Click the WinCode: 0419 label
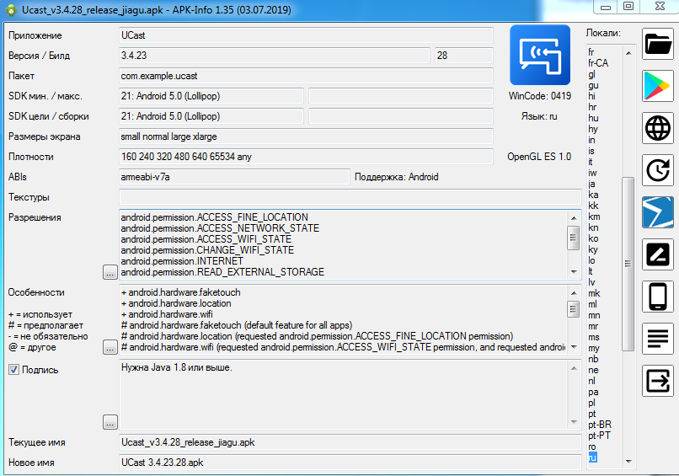The height and width of the screenshot is (476, 679). pyautogui.click(x=539, y=96)
